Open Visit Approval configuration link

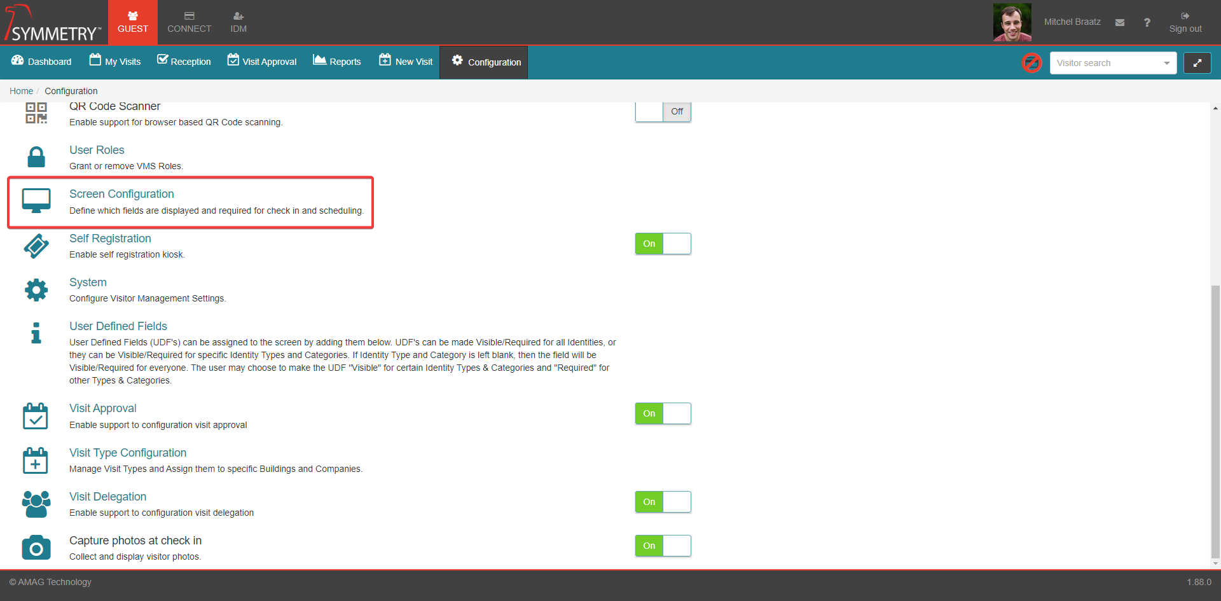[102, 408]
